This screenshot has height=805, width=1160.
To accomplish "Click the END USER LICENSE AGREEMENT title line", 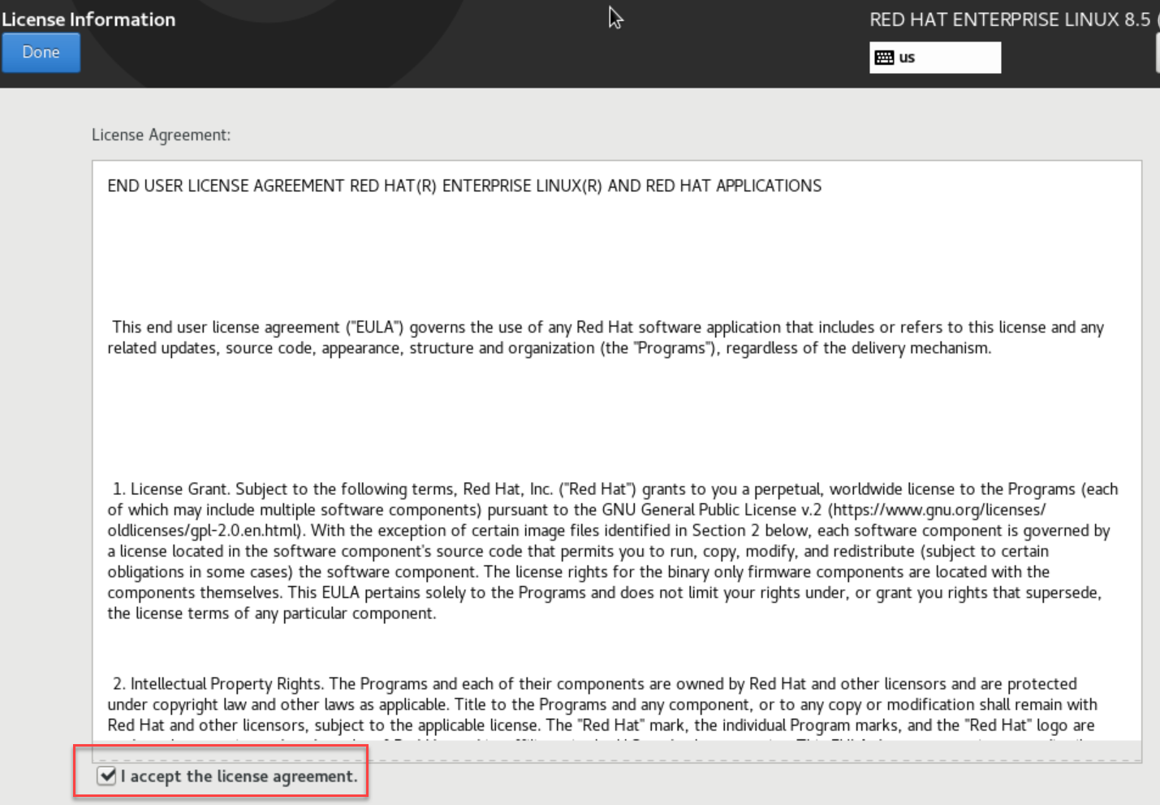I will point(464,186).
